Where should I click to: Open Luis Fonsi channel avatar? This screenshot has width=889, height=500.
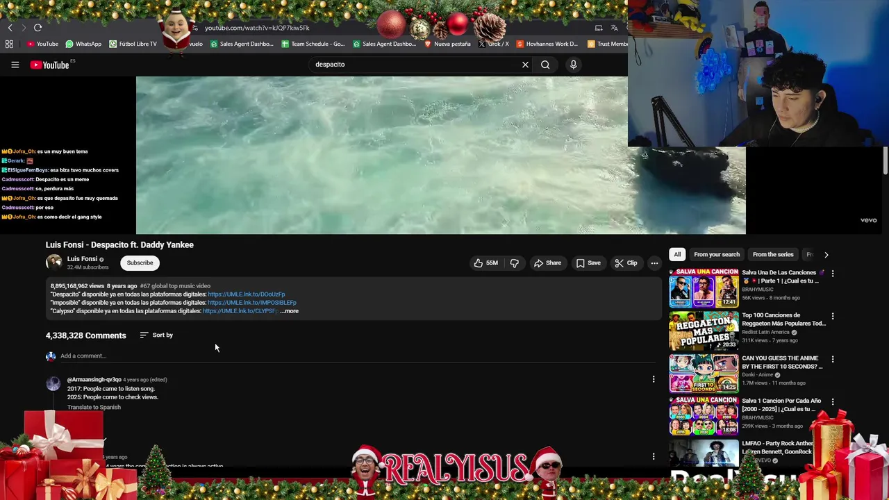[x=53, y=262]
